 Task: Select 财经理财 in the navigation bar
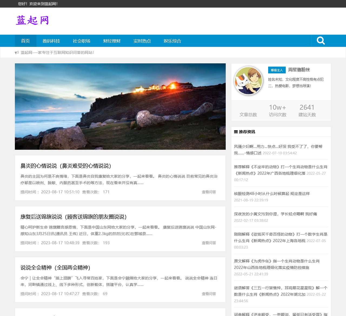(x=112, y=41)
